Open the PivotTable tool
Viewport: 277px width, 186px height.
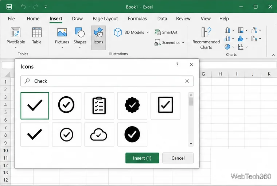click(x=16, y=35)
